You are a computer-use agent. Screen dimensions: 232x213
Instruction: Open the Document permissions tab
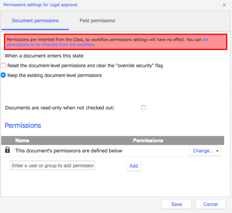[35, 21]
